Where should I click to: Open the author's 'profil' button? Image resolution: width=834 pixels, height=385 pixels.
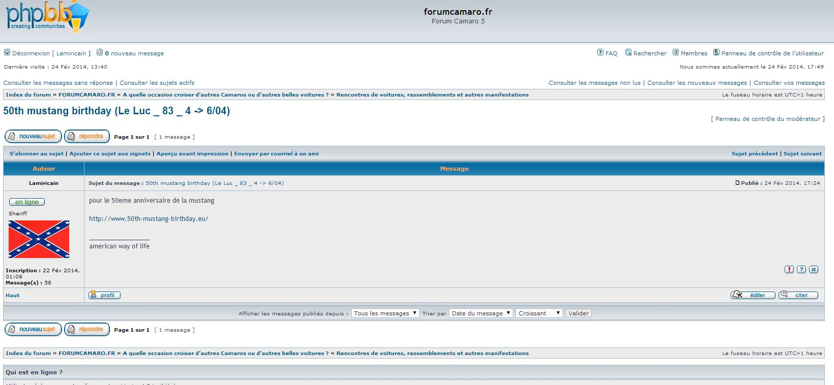point(104,295)
